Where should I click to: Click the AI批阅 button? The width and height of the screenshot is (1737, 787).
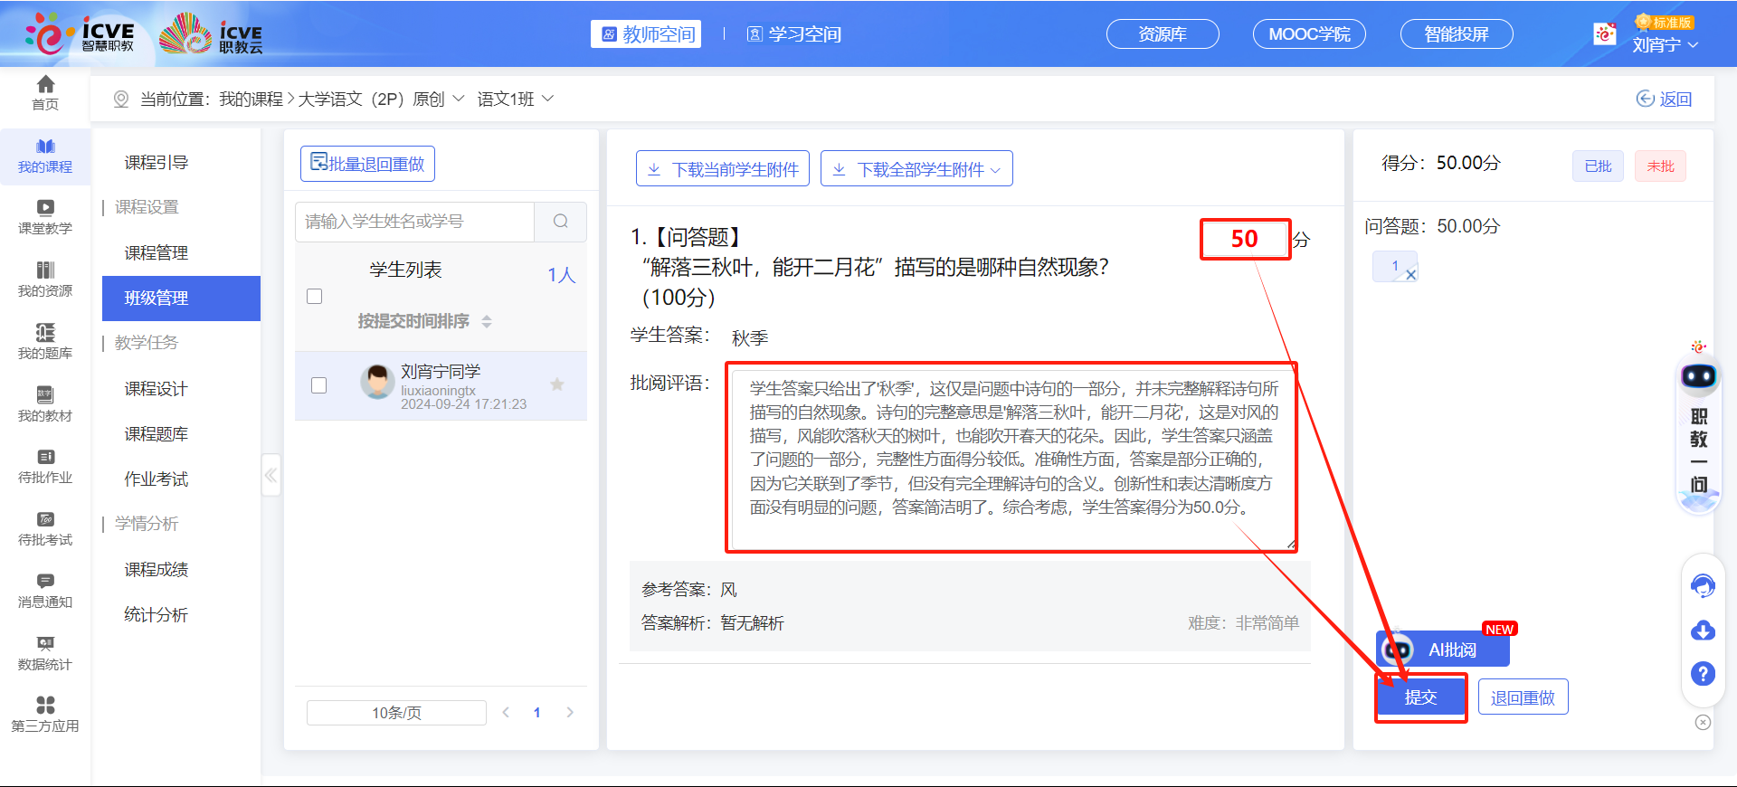click(1442, 650)
